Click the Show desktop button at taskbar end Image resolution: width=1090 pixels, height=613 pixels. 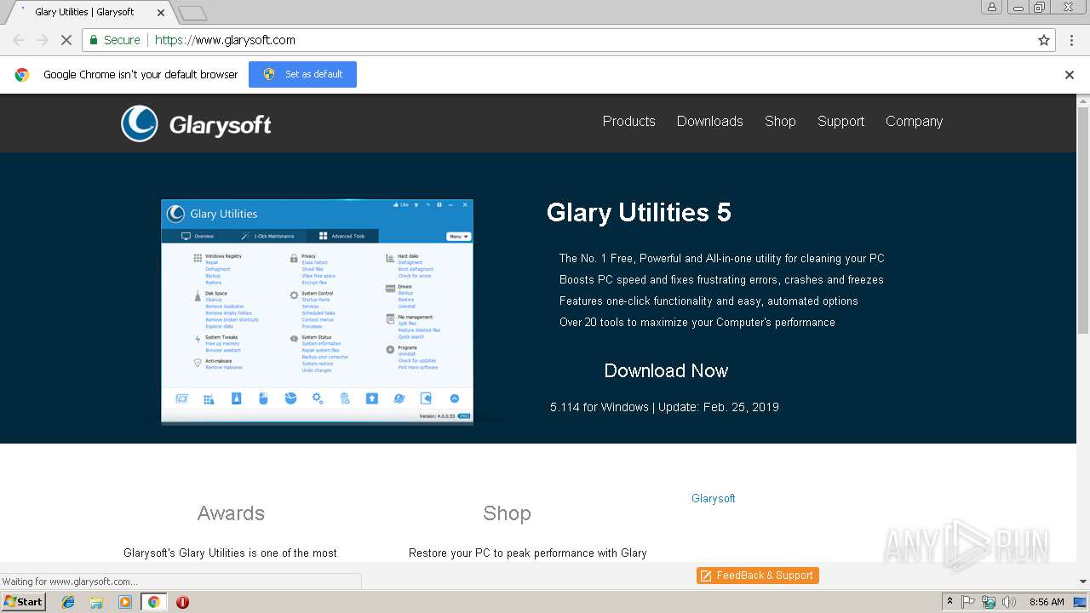[x=1080, y=602]
